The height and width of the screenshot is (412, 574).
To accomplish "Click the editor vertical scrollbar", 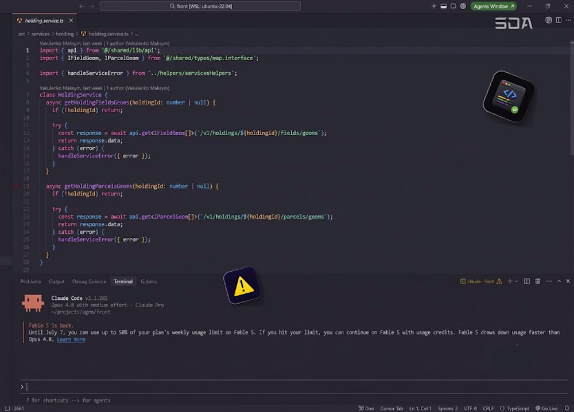I will [572, 99].
